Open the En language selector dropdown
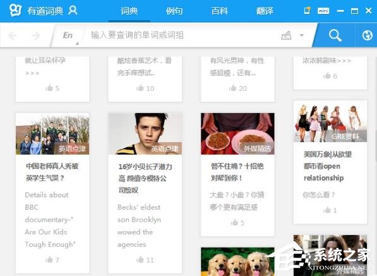 point(68,35)
